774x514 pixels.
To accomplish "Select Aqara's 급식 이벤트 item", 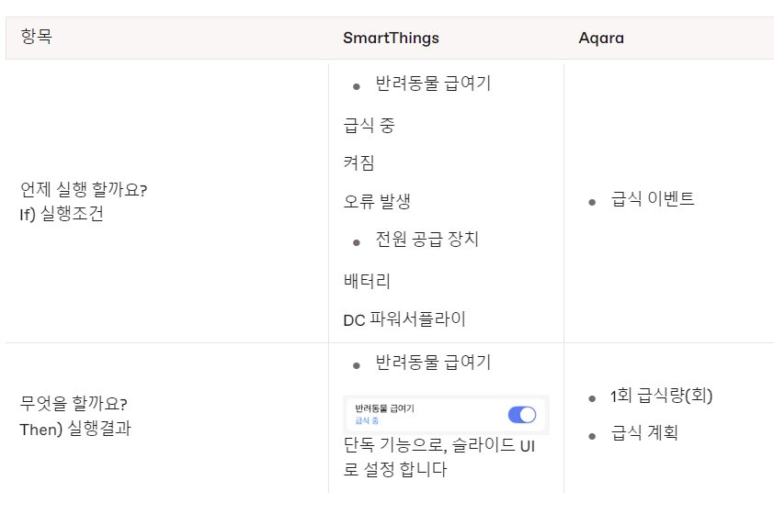I will point(653,198).
